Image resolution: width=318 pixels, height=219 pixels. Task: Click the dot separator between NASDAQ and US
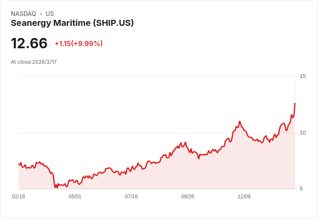pyautogui.click(x=41, y=14)
